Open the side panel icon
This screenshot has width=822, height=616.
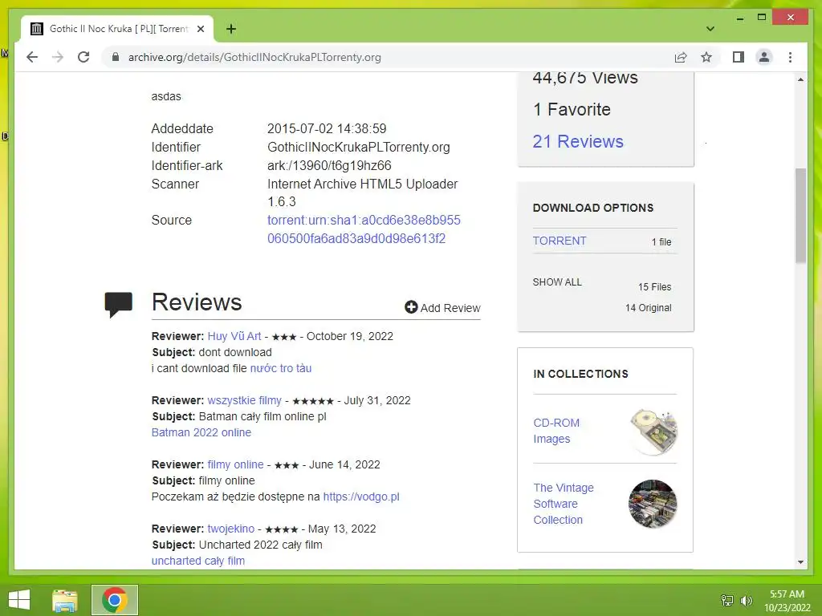click(739, 57)
